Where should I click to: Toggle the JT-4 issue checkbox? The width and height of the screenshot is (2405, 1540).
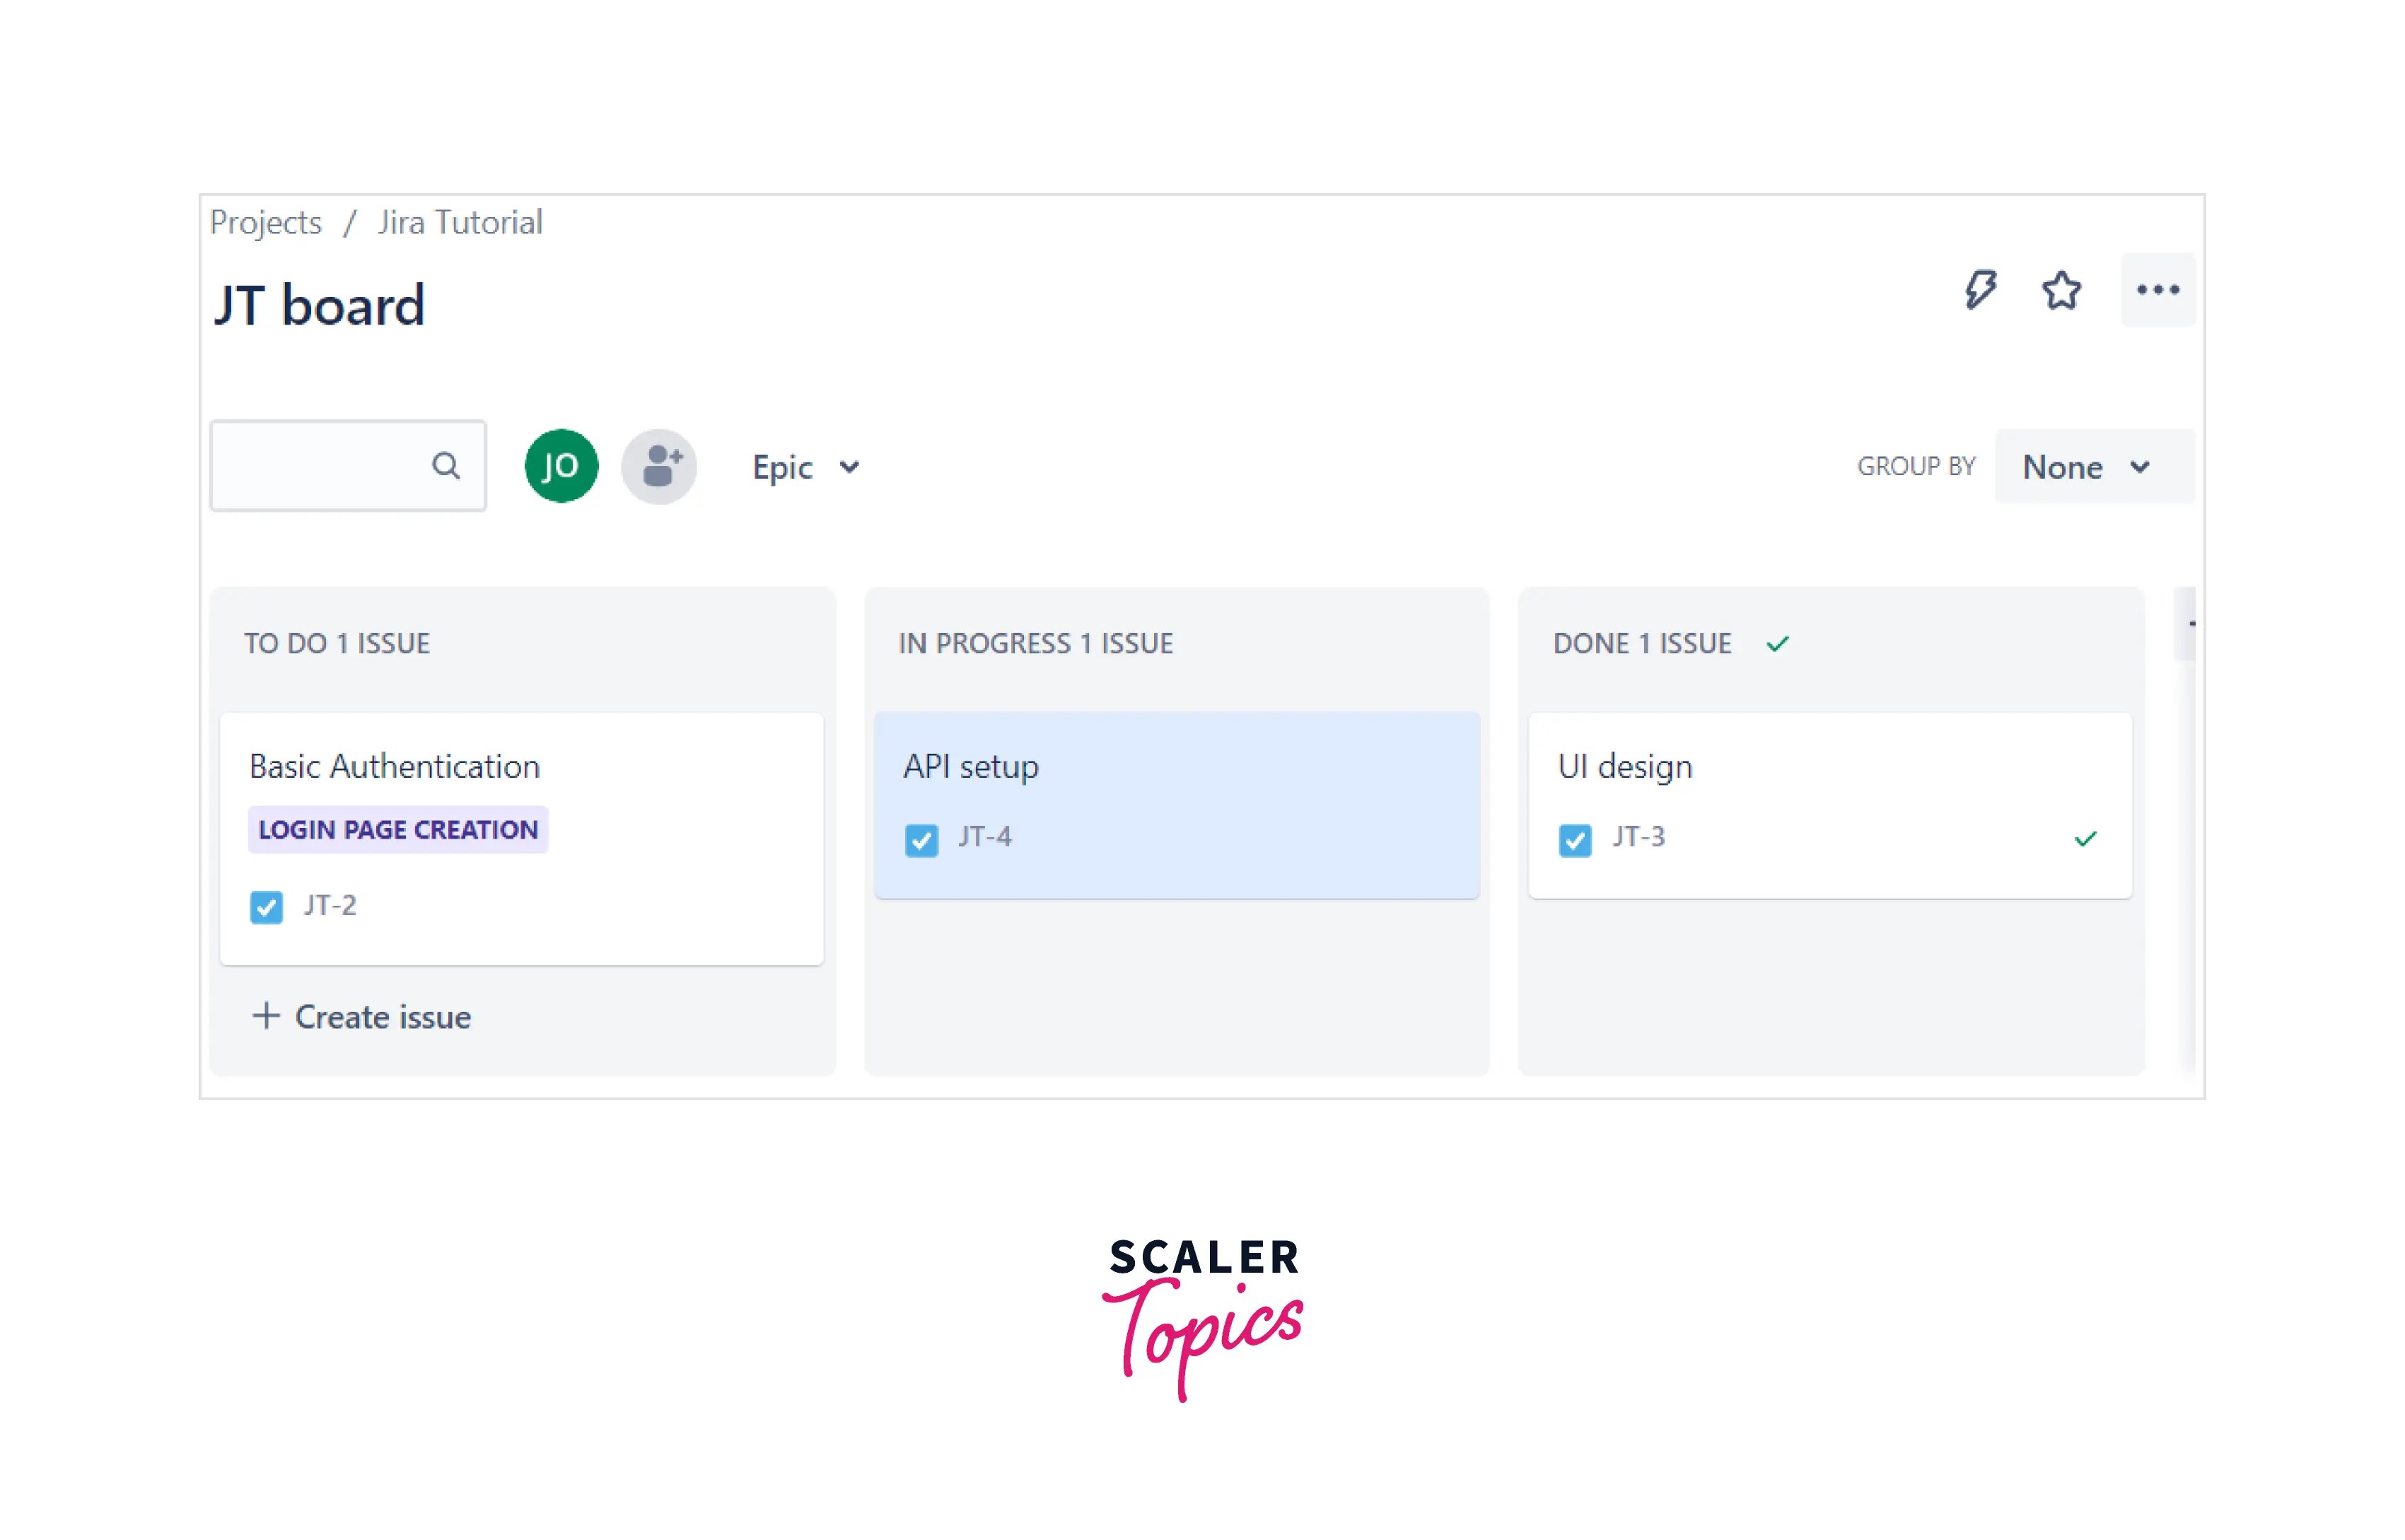(x=921, y=840)
